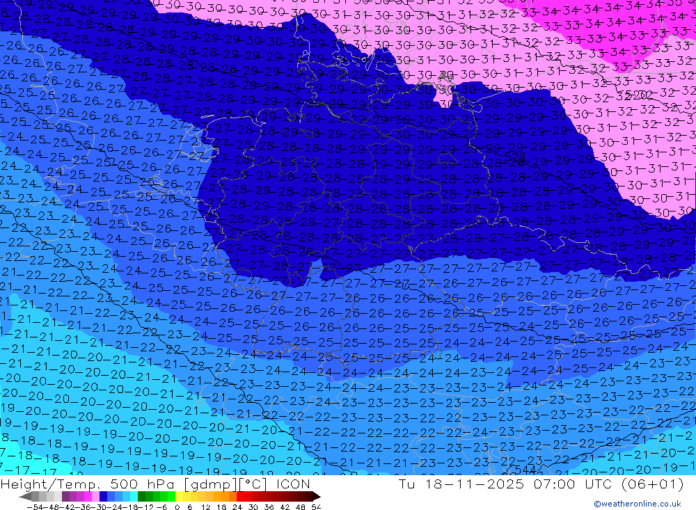Select the cyan legend swatch left of -18
Screen dimensions: 696x510
(134, 497)
